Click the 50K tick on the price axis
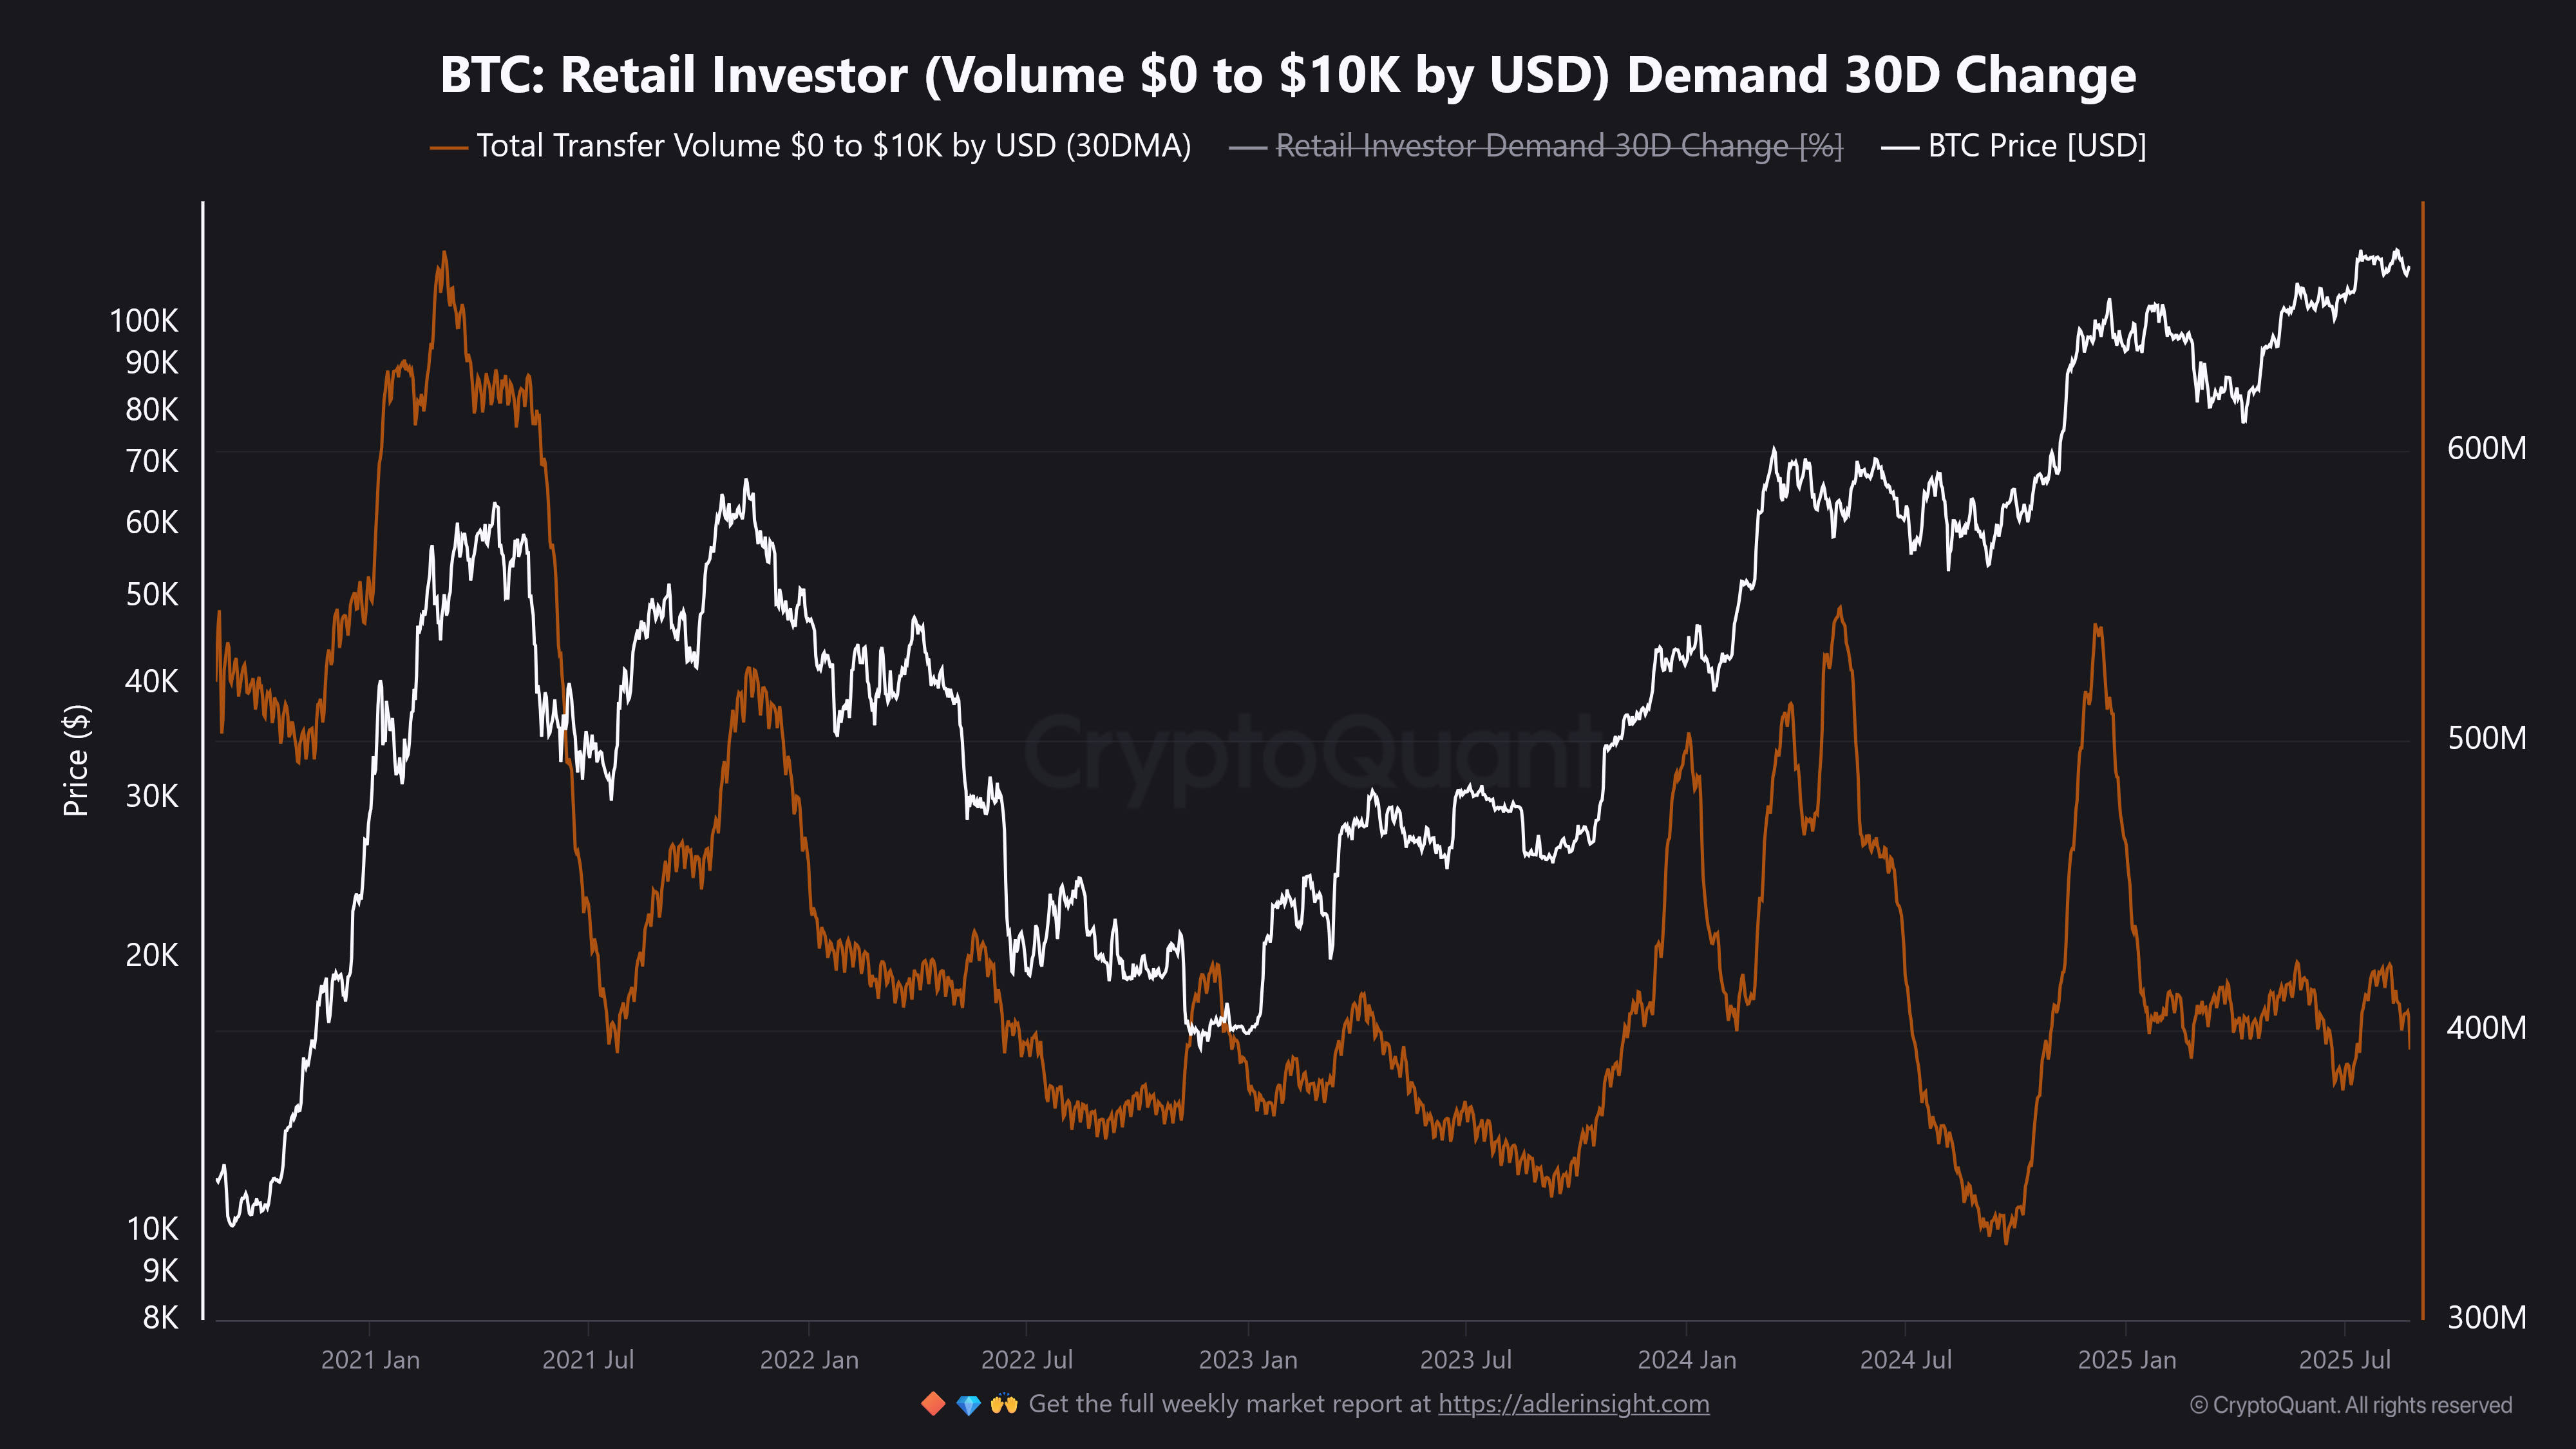The image size is (2576, 1449). [152, 595]
